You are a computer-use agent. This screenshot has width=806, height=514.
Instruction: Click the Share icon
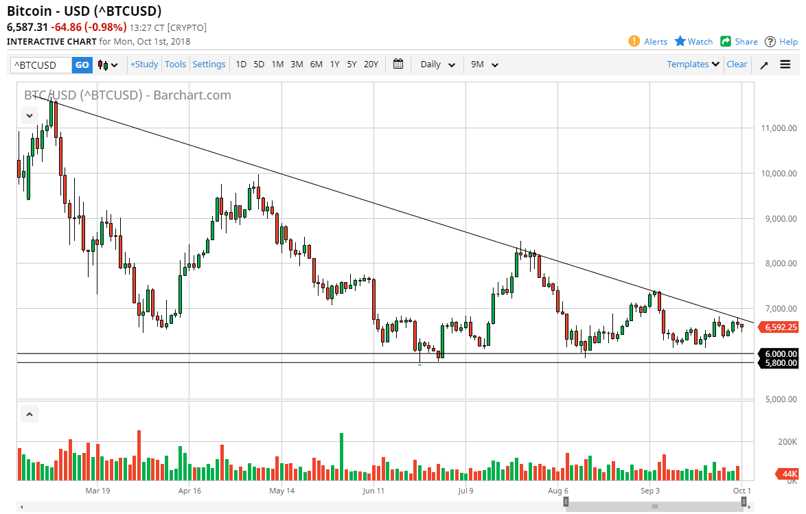(724, 41)
